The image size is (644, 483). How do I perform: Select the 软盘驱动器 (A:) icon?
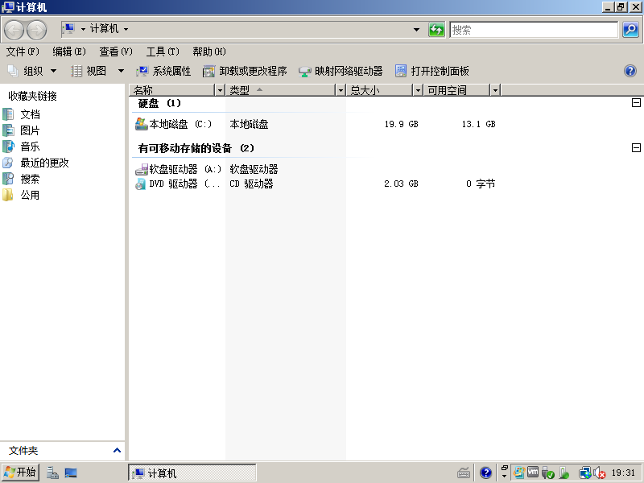142,169
